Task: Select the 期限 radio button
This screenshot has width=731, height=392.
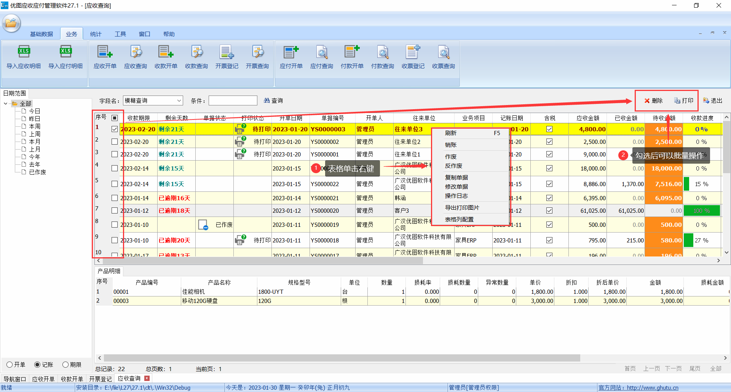Action: (x=65, y=365)
